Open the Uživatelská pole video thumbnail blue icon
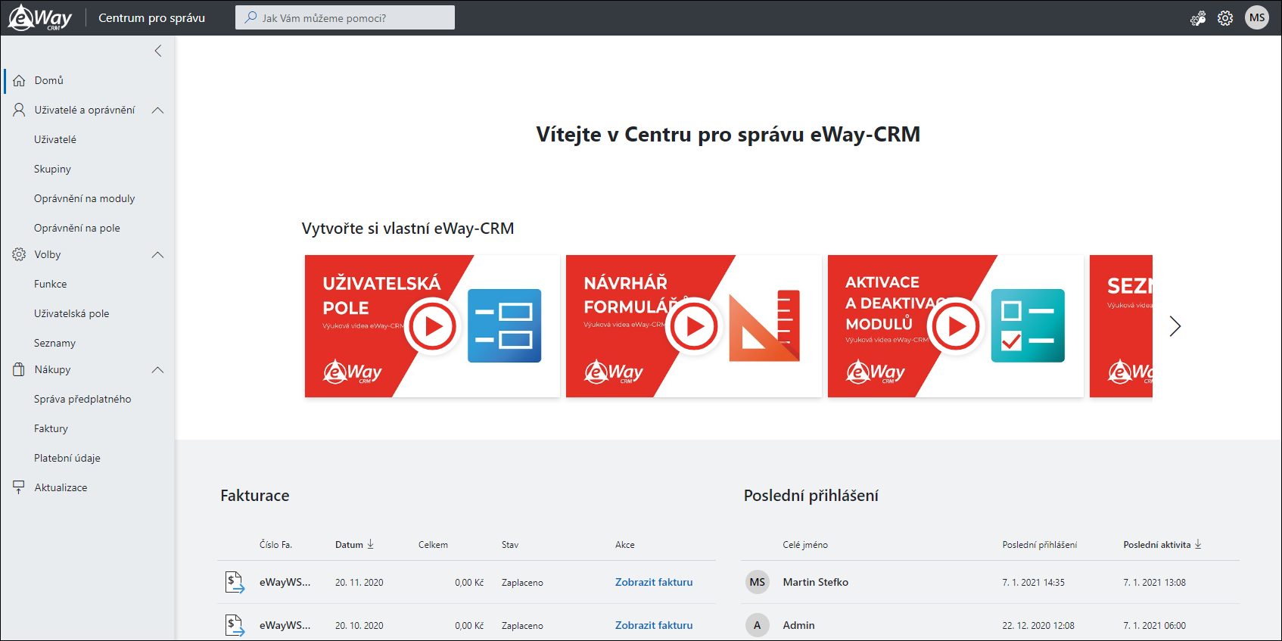Screen dimensions: 1282x641 [x=505, y=325]
